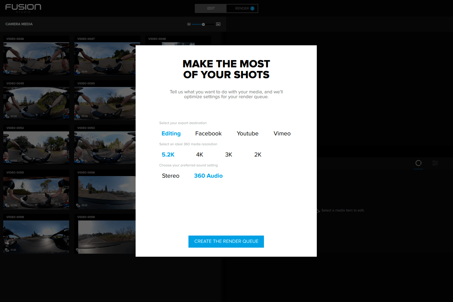Select the Video 0058 thumbnail

tap(36, 236)
